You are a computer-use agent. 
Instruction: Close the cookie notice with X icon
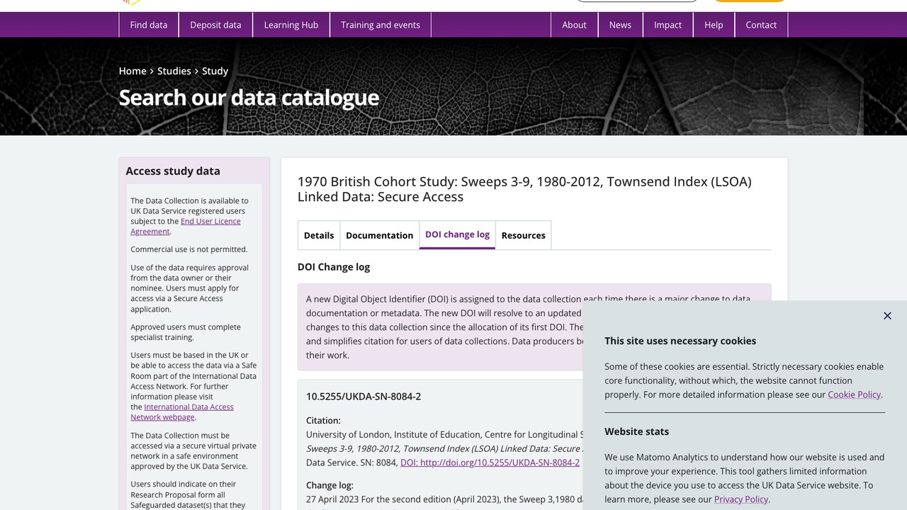click(887, 316)
